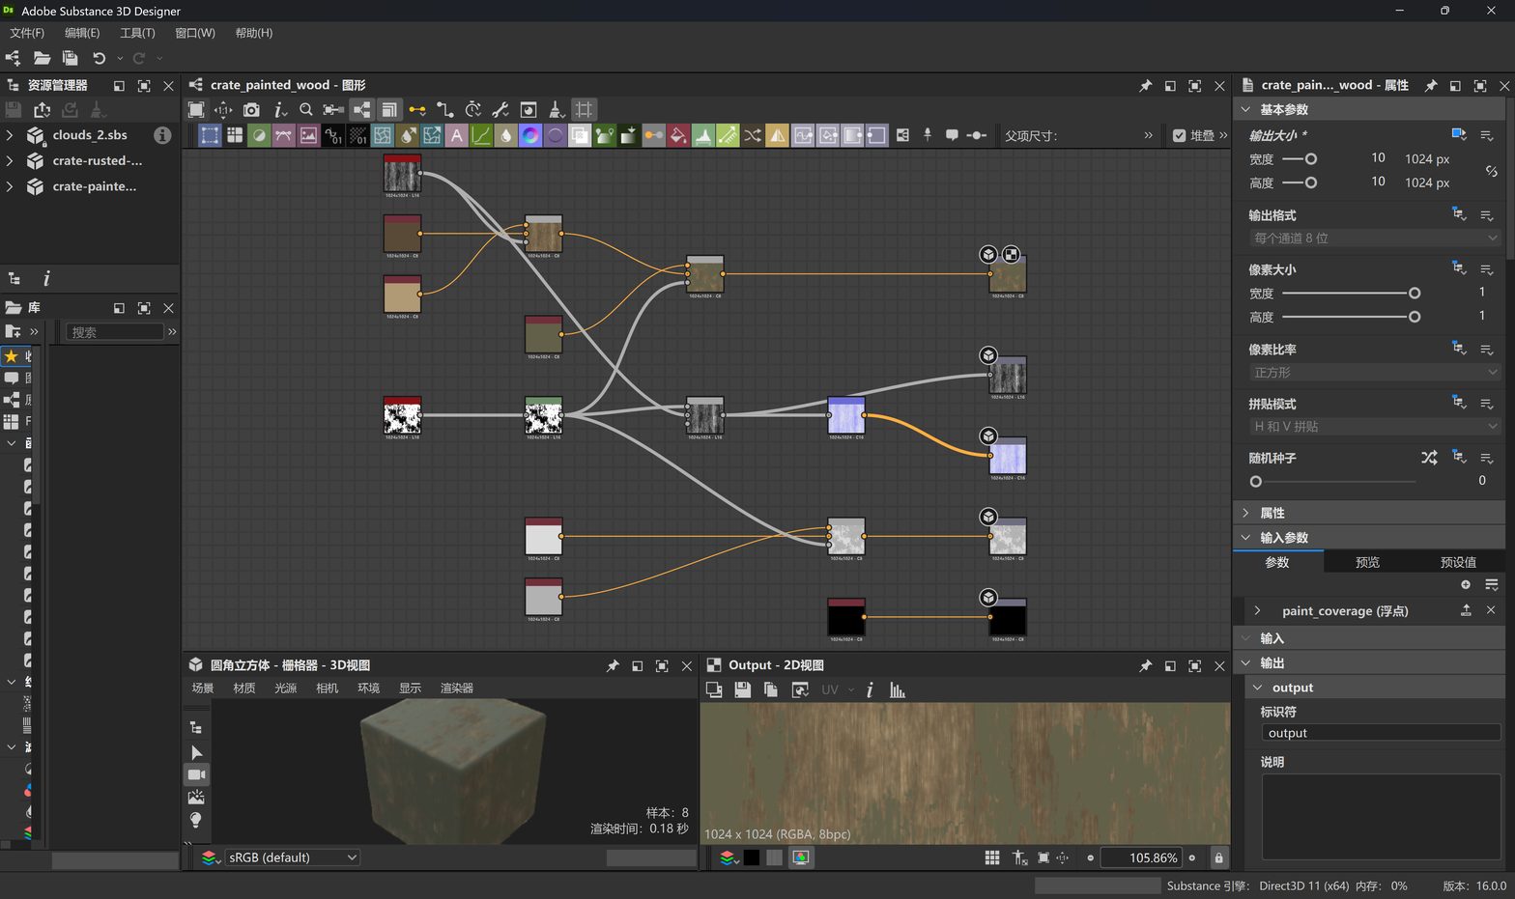Adjust the 像素大小 宽度 slider

coord(1351,293)
